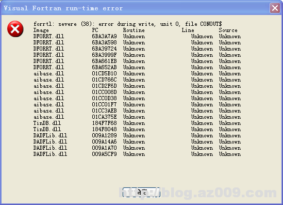Select PC address 6BA661EB
Viewport: 283px width, 205px height.
104,61
